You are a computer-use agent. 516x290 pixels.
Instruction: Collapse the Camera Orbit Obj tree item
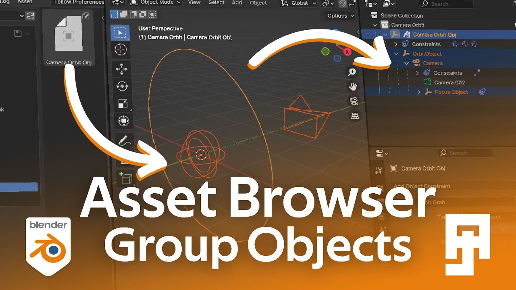(385, 35)
